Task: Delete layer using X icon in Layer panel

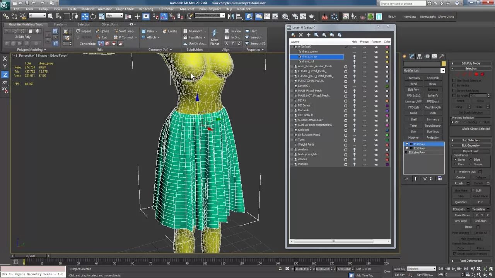Action: (x=301, y=35)
